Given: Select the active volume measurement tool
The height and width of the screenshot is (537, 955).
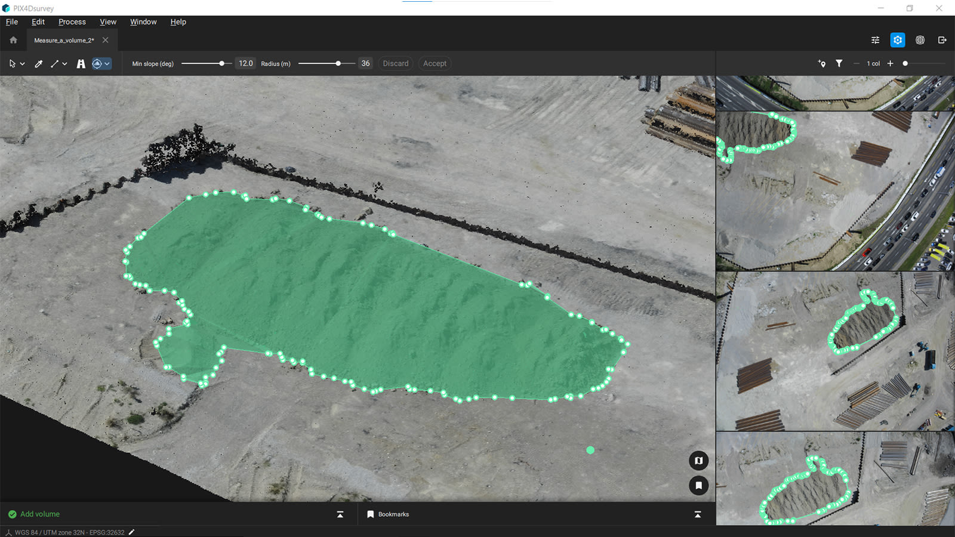Looking at the screenshot, I should pyautogui.click(x=97, y=63).
